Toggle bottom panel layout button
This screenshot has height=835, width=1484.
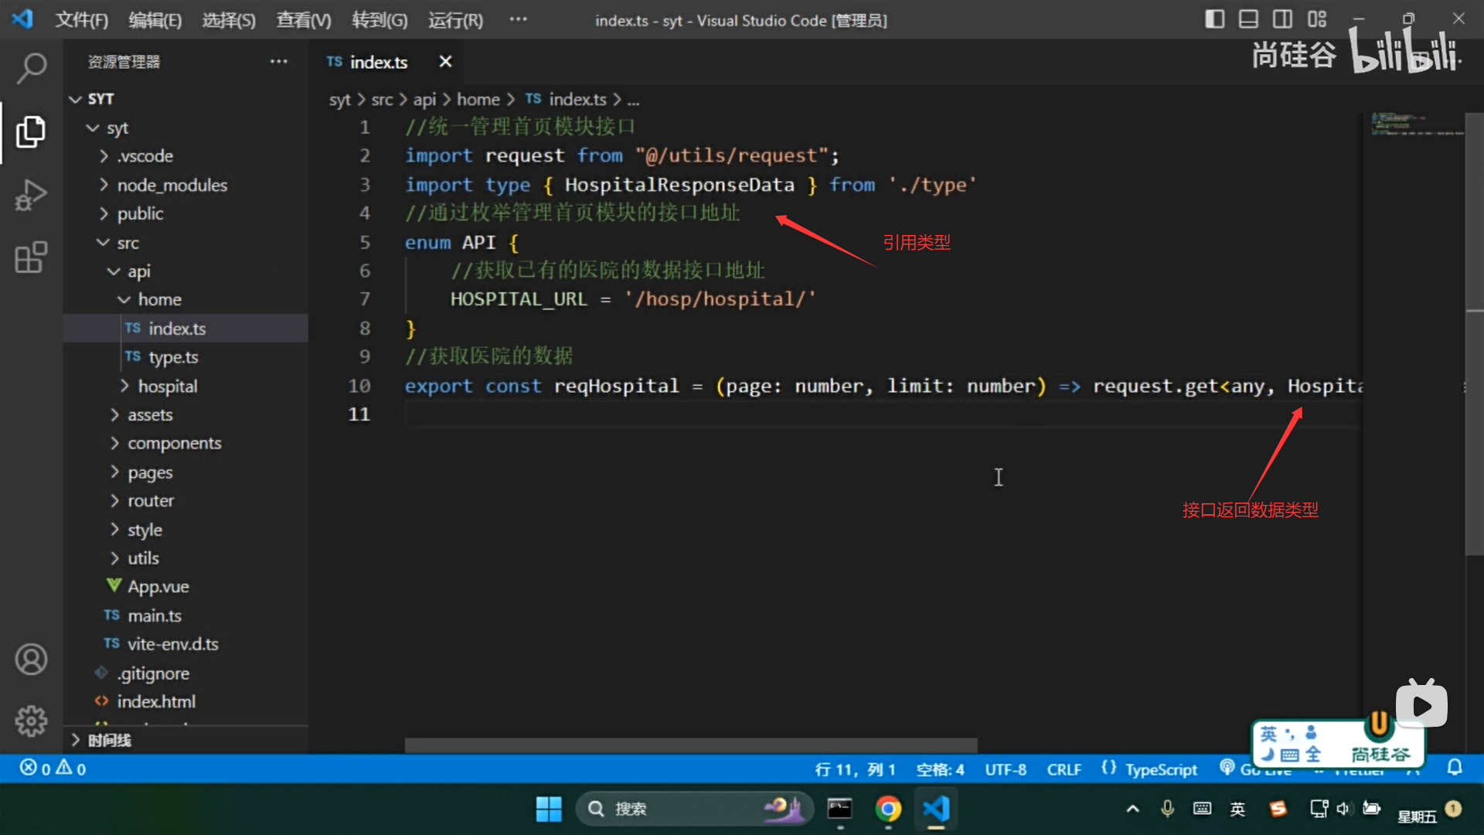coord(1248,19)
